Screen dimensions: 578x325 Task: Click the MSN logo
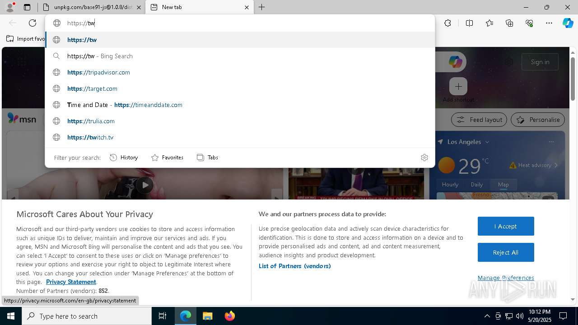coord(22,119)
